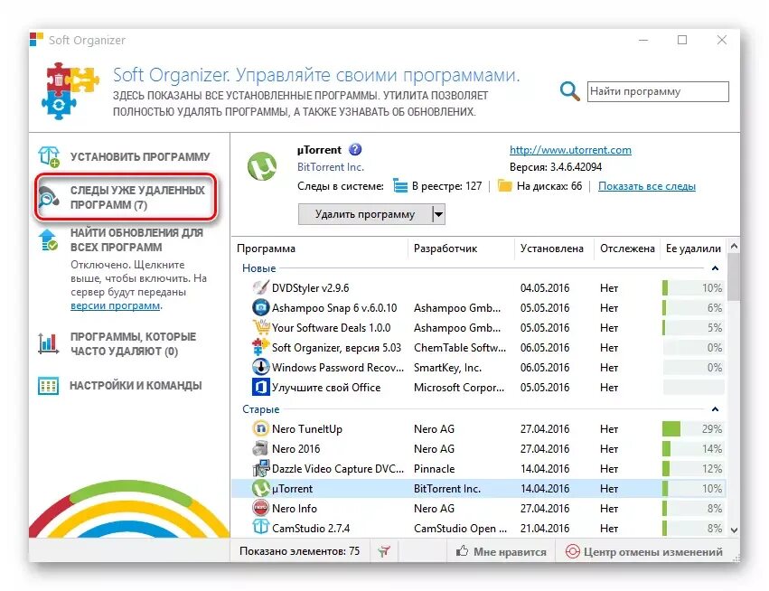
Task: Open Следы уже удаленных программ (7)
Action: pos(137,198)
